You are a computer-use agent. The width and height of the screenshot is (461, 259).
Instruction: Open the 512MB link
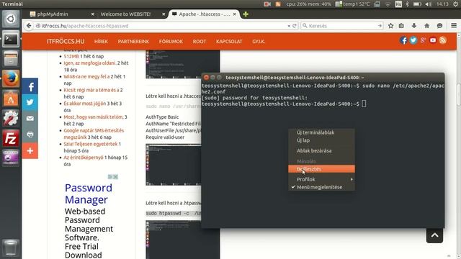pos(71,56)
